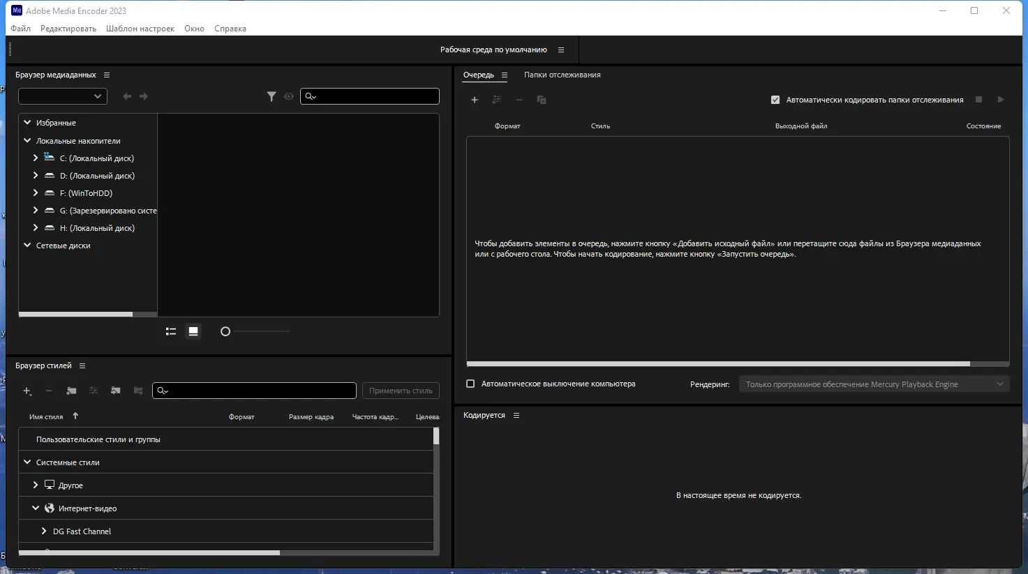Open import presets icon in style browser
This screenshot has height=574, width=1028.
tap(115, 391)
